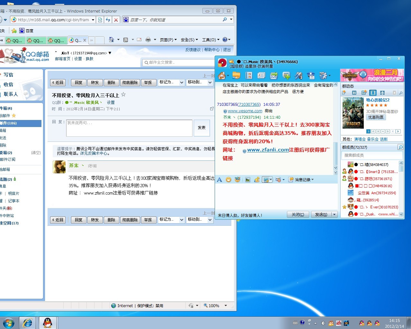
Task: Send the chat message with 发送(S)
Action: [321, 215]
